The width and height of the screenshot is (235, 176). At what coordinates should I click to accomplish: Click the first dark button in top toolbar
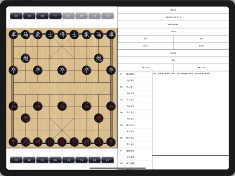point(16,16)
